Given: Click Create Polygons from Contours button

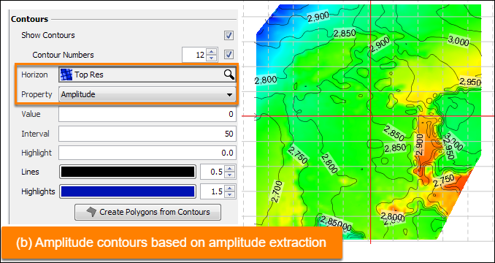Looking at the screenshot, I should 147,212.
